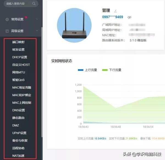Open MAC和IP绑定 page

click(x=22, y=95)
